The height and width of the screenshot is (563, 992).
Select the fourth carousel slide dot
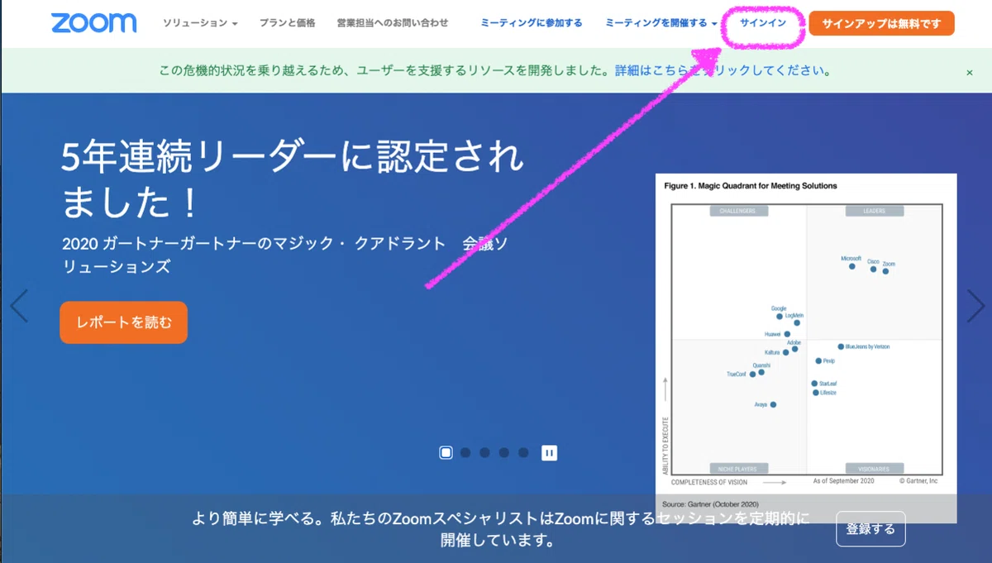pyautogui.click(x=503, y=452)
